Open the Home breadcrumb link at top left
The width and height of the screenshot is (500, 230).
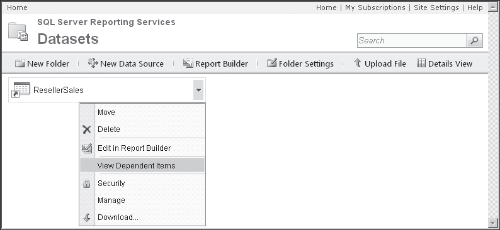click(x=17, y=8)
